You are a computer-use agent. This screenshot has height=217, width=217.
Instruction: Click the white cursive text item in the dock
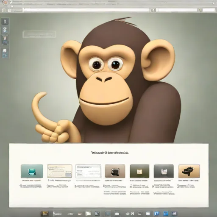(57, 214)
